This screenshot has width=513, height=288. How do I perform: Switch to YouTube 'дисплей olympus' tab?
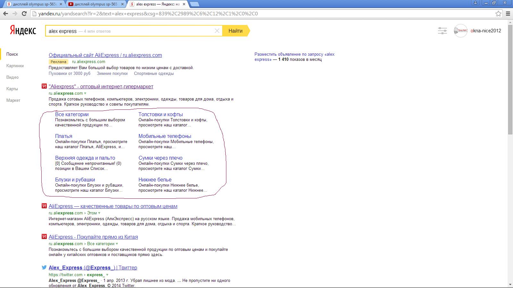click(x=96, y=4)
